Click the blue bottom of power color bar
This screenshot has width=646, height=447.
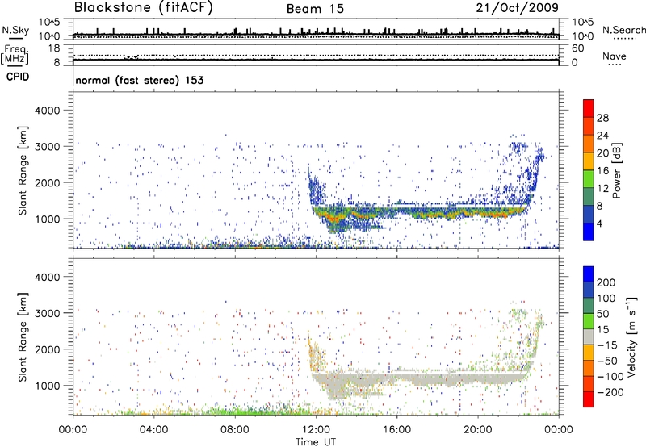pos(589,232)
